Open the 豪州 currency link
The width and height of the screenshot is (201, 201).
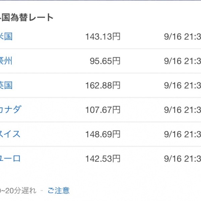click(x=6, y=61)
